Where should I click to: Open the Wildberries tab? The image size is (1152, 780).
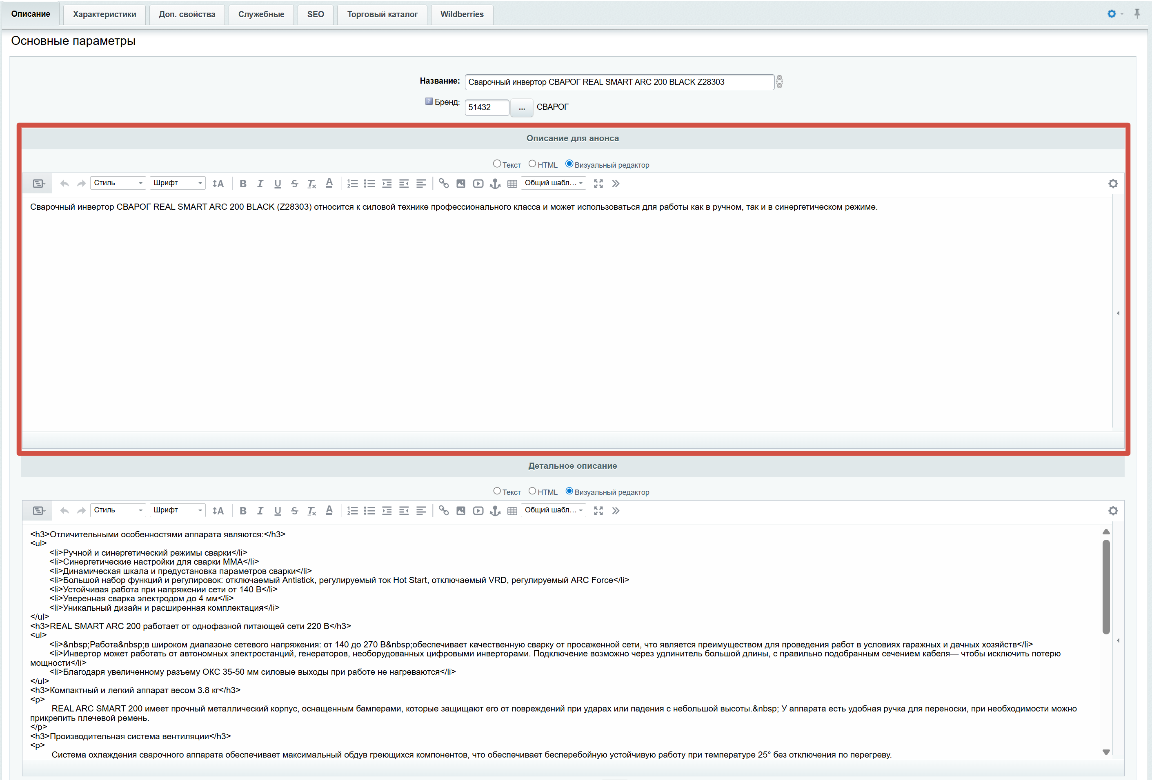tap(461, 14)
